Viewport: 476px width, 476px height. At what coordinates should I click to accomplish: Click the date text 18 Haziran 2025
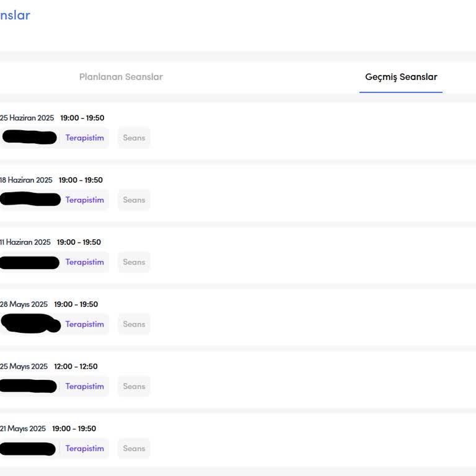point(26,180)
